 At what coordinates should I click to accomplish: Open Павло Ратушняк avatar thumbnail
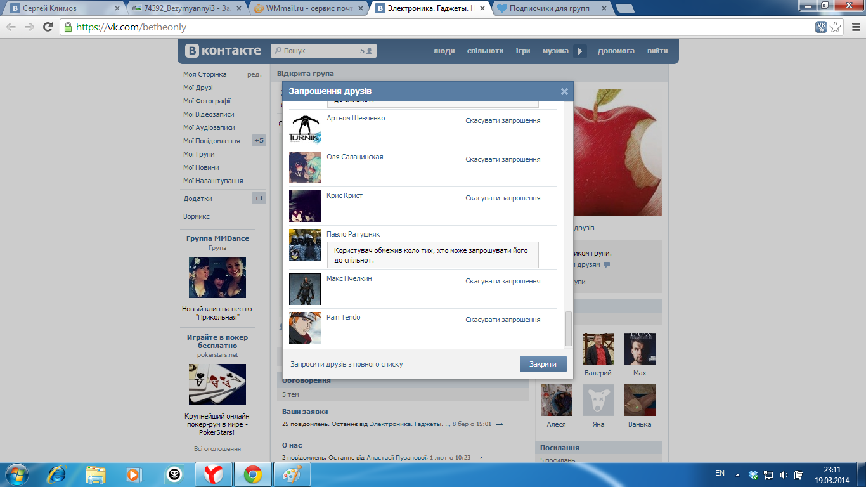pyautogui.click(x=305, y=245)
